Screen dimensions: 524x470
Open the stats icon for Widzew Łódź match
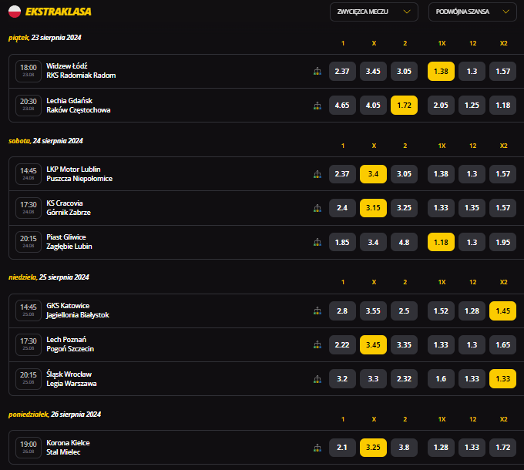tap(317, 72)
